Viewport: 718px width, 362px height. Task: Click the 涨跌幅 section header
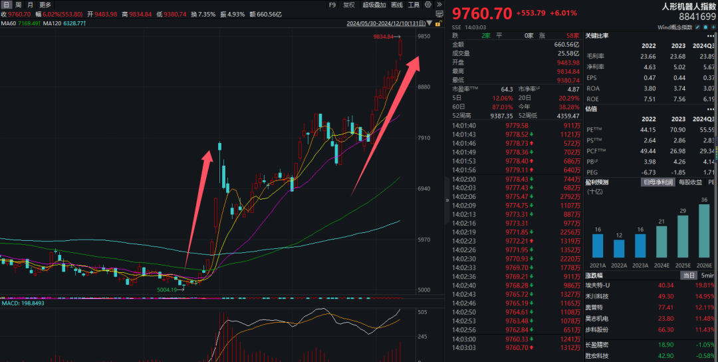[x=594, y=275]
